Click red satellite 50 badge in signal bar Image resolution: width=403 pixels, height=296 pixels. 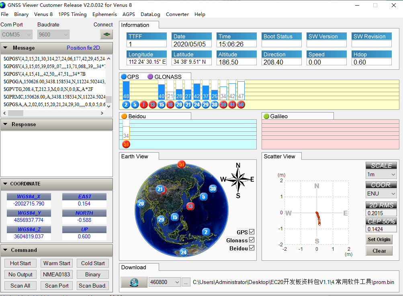coord(241,105)
